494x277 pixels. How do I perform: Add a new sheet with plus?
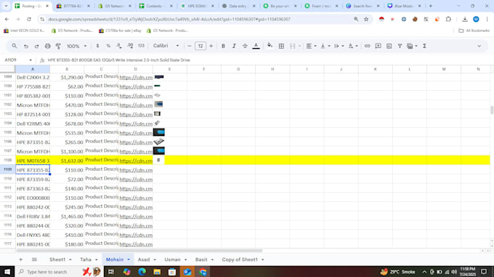pyautogui.click(x=21, y=260)
